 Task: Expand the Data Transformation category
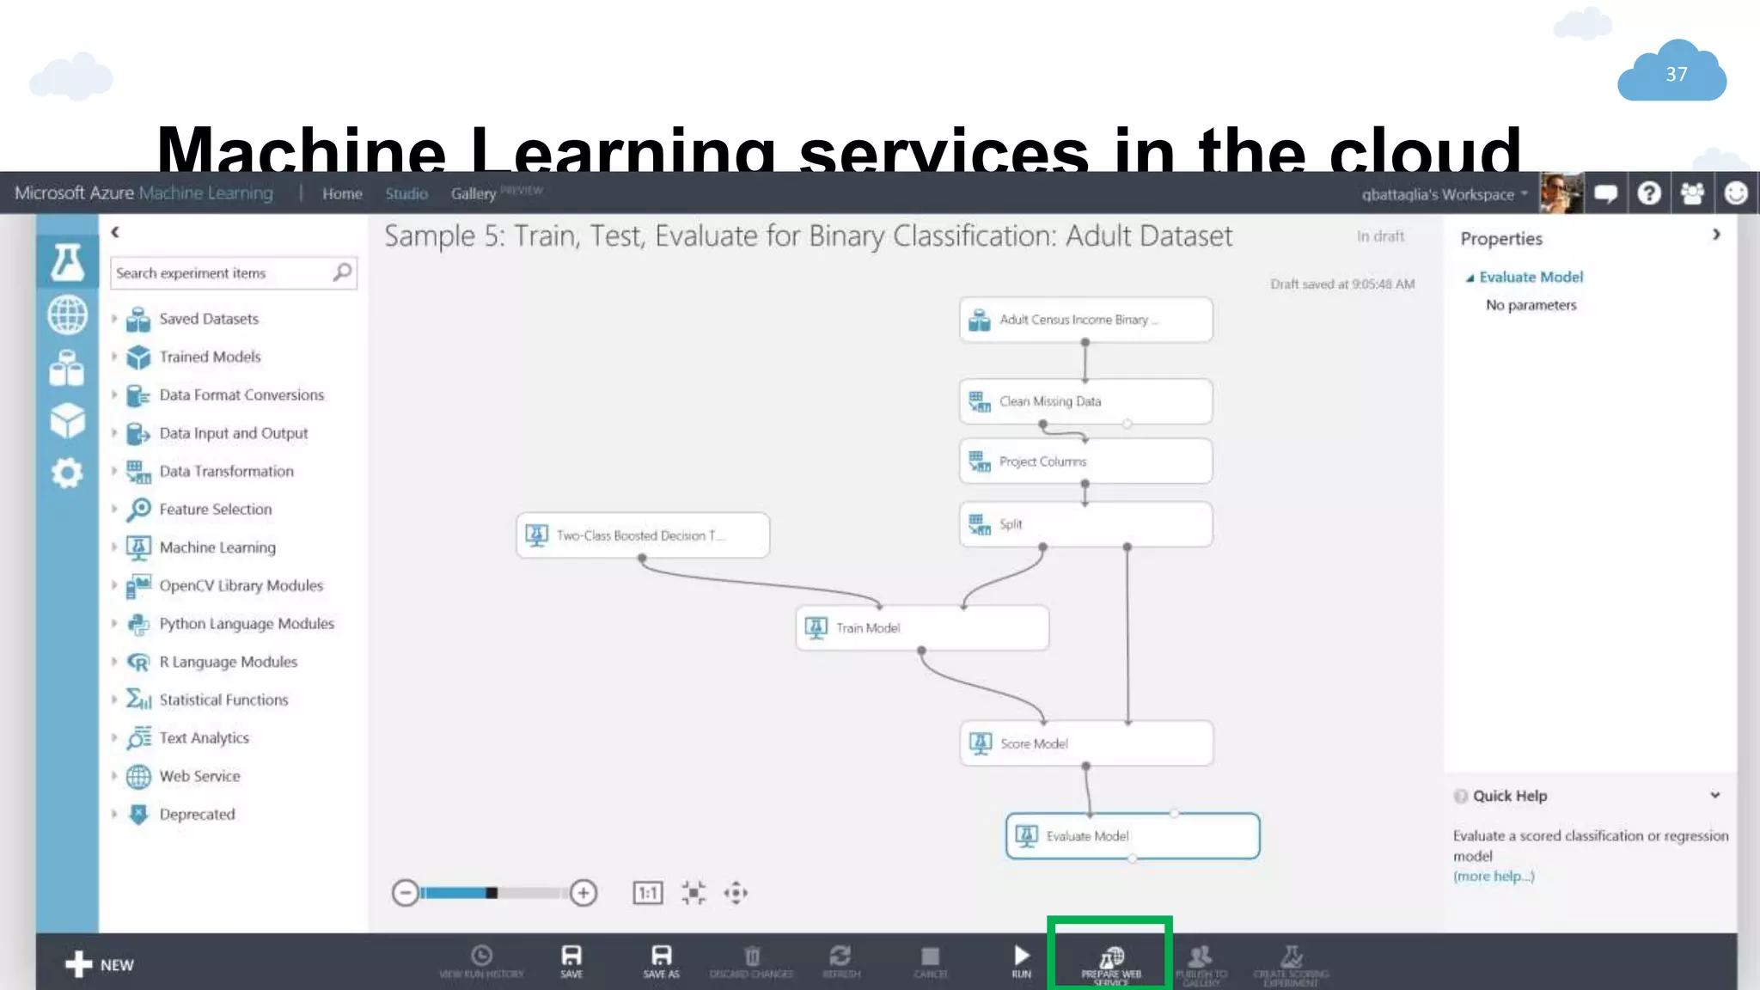114,471
